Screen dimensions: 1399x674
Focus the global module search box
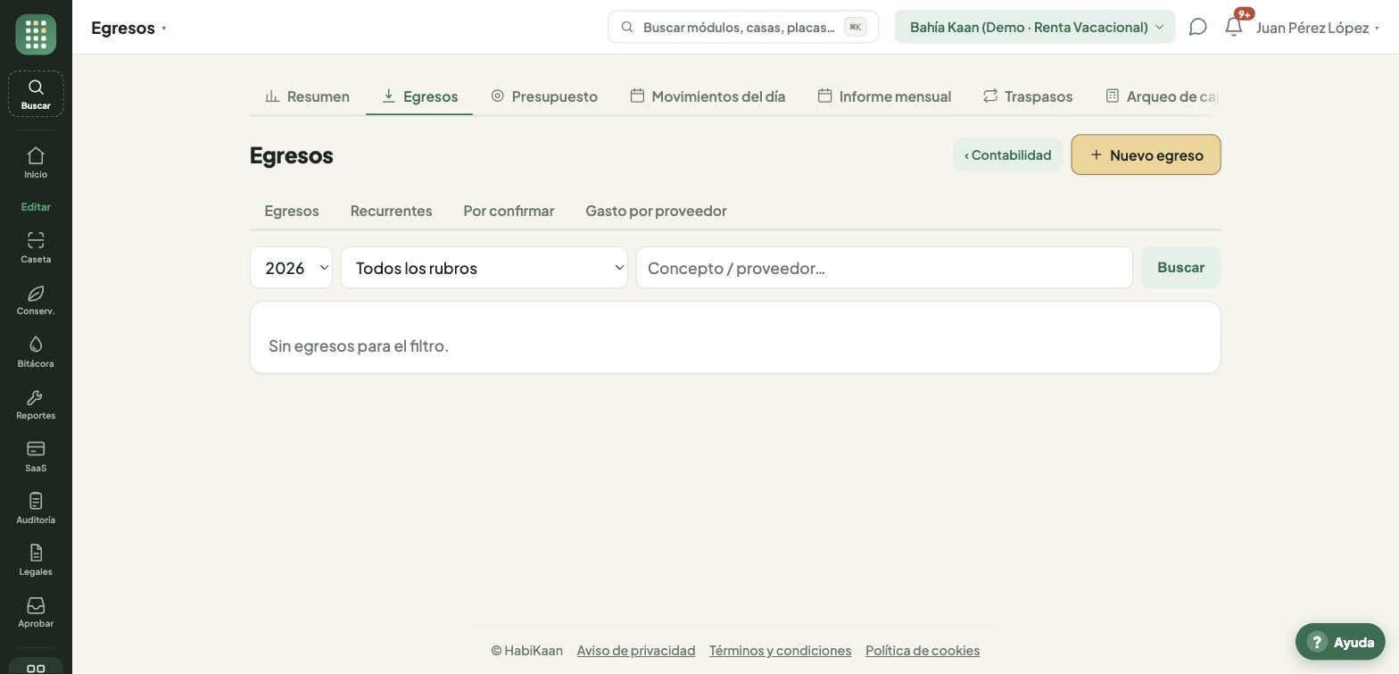click(x=743, y=27)
